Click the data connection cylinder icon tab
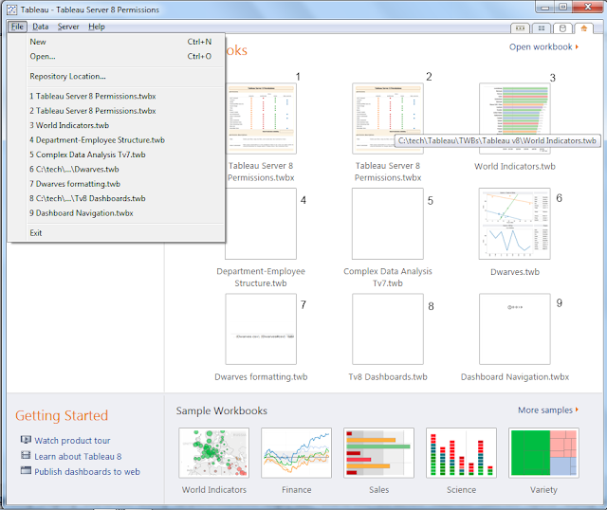The height and width of the screenshot is (510, 607). pyautogui.click(x=562, y=28)
